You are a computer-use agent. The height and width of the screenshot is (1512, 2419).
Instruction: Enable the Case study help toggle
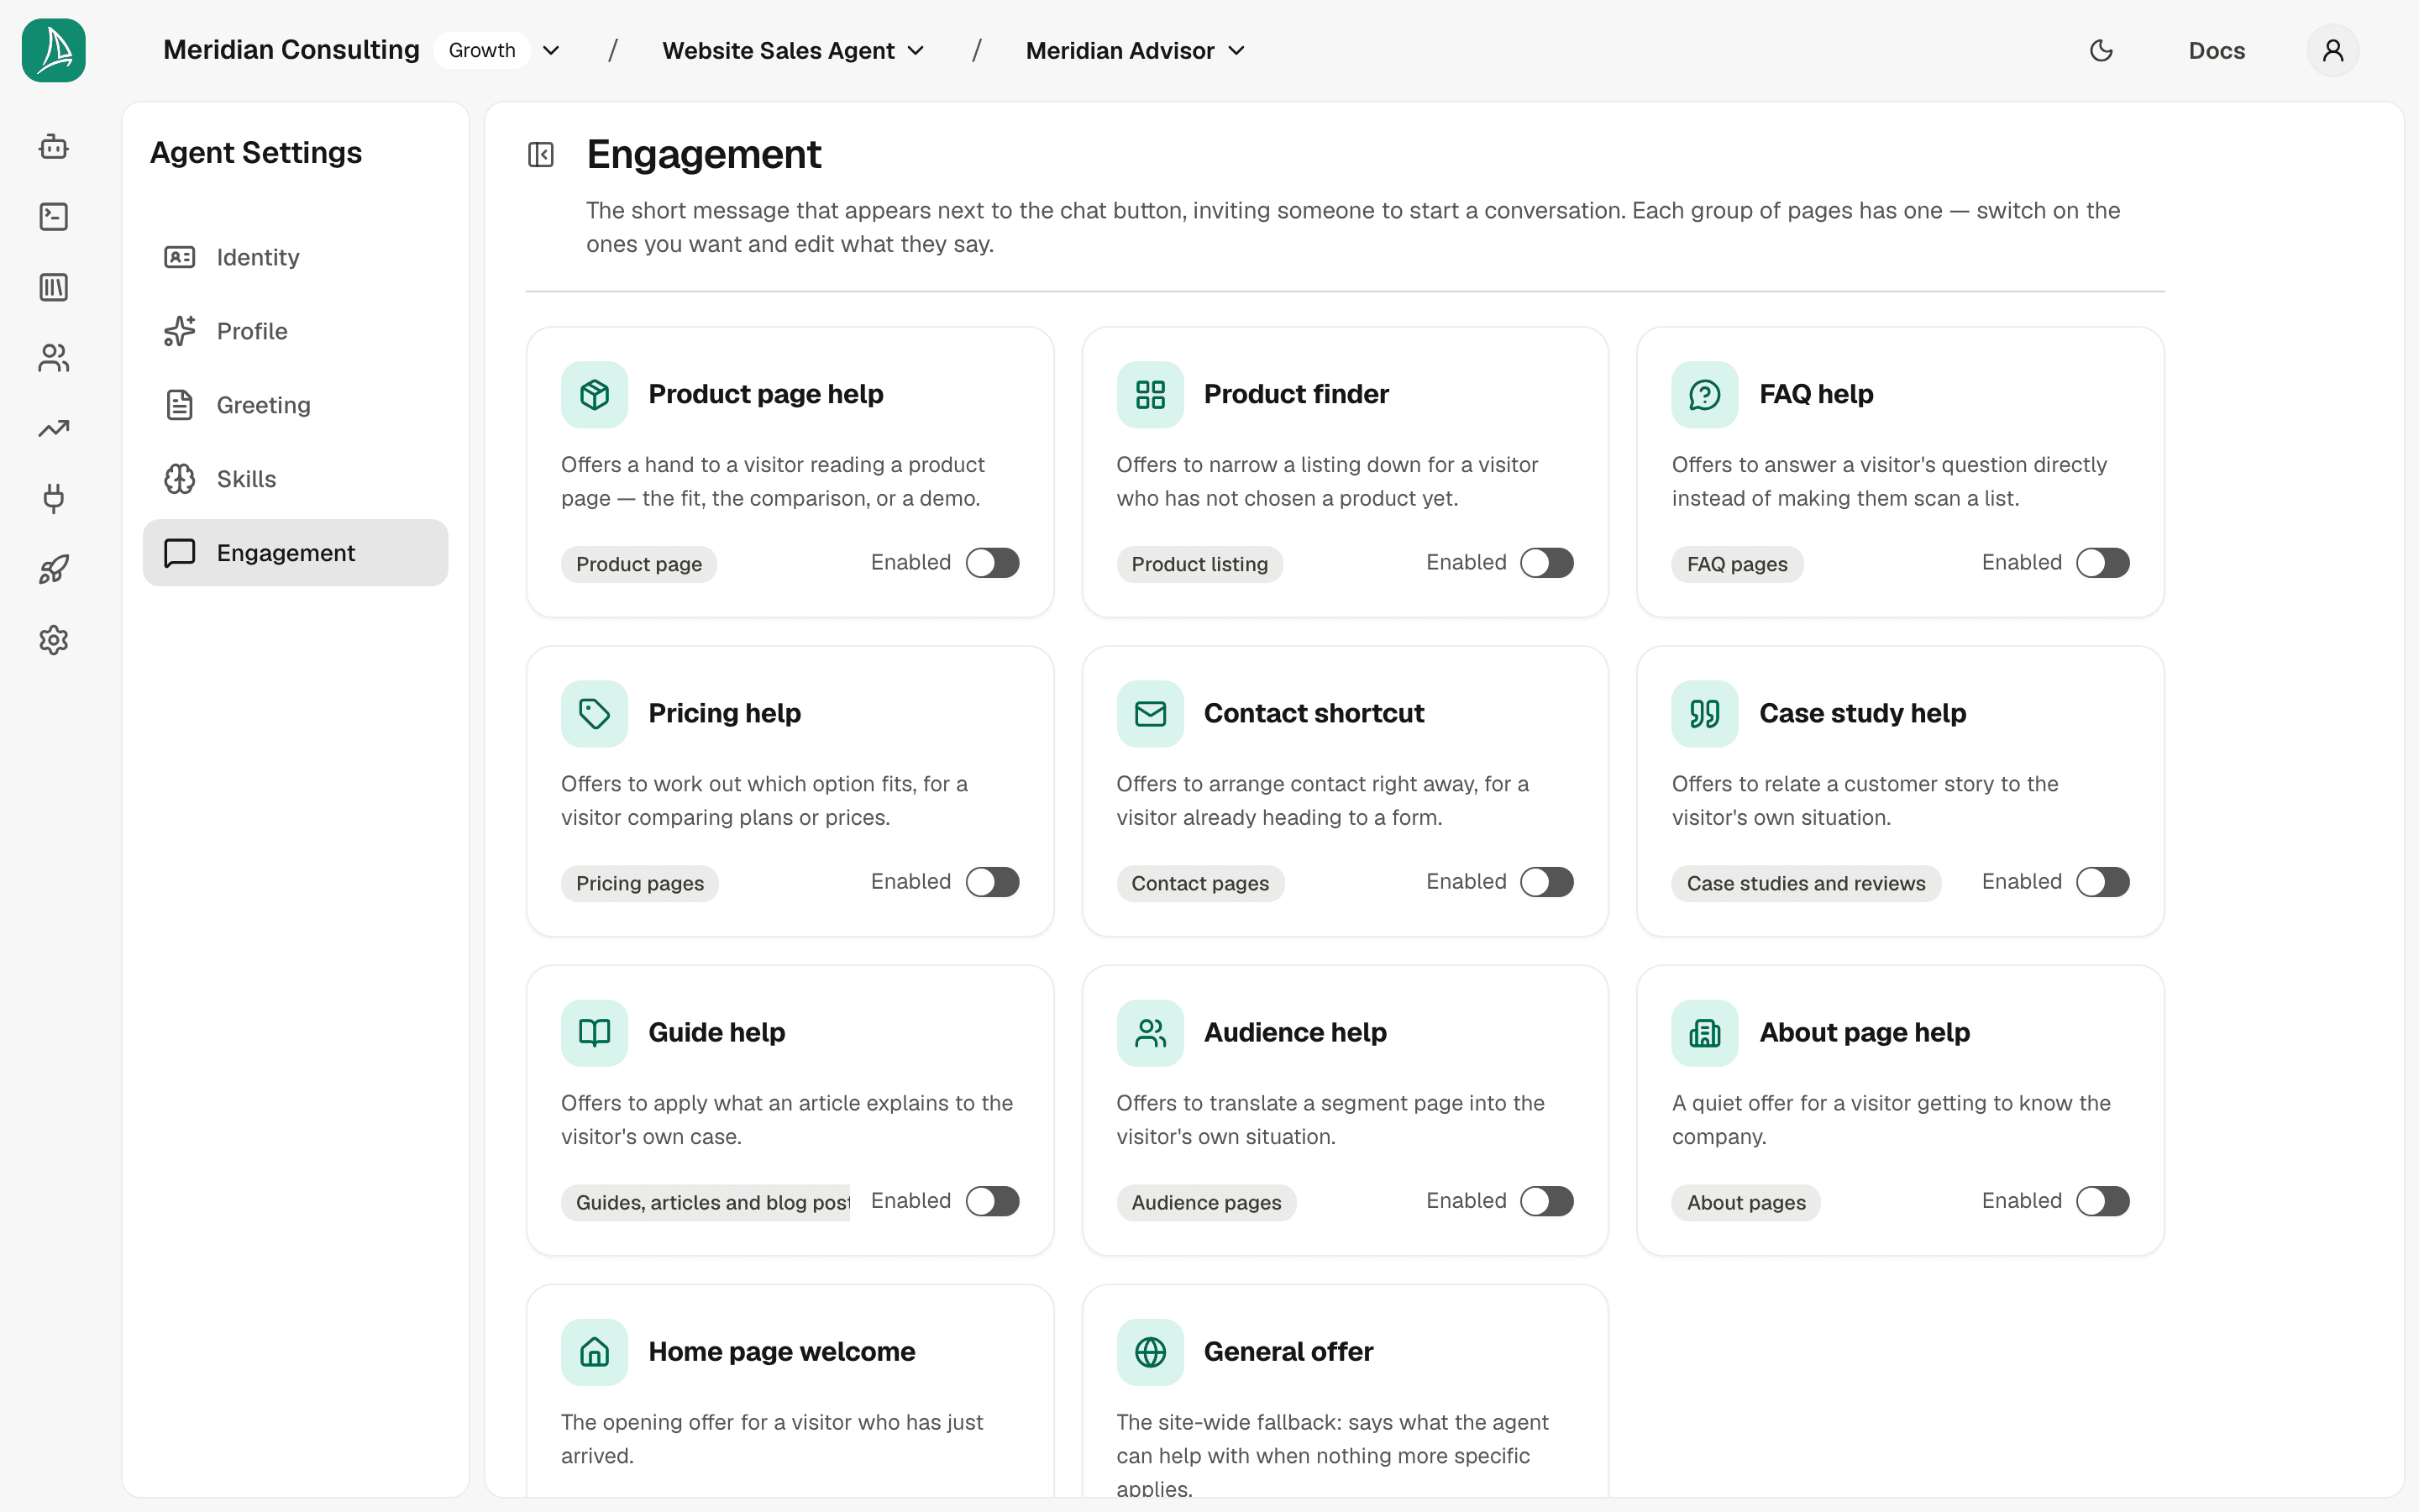click(2103, 882)
